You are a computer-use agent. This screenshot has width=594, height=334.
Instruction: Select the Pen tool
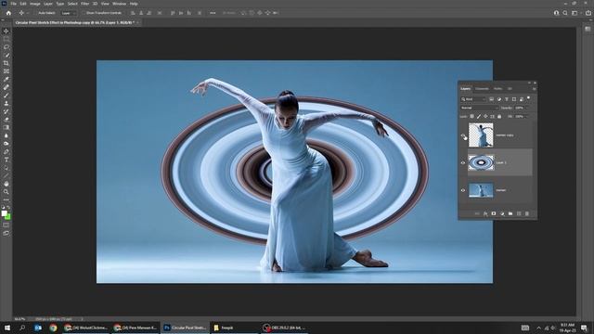(x=6, y=152)
